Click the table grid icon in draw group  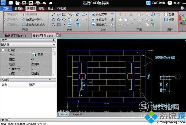(x=77, y=25)
